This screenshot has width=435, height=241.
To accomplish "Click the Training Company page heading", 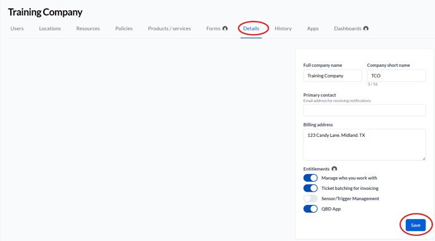I will pos(46,12).
